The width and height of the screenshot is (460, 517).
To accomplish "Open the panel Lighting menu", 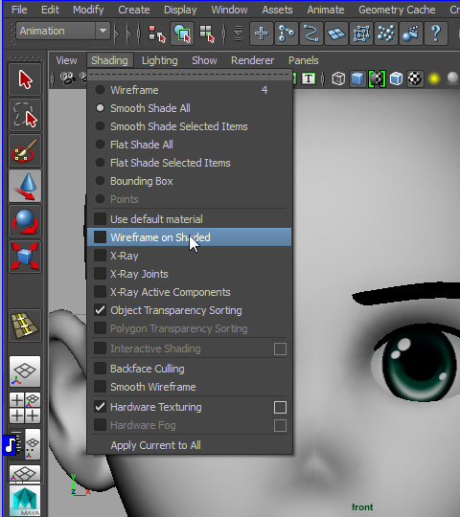I will coord(159,60).
